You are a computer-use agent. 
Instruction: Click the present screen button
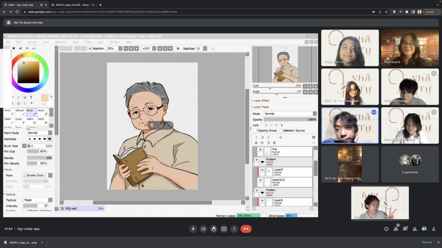(224, 229)
